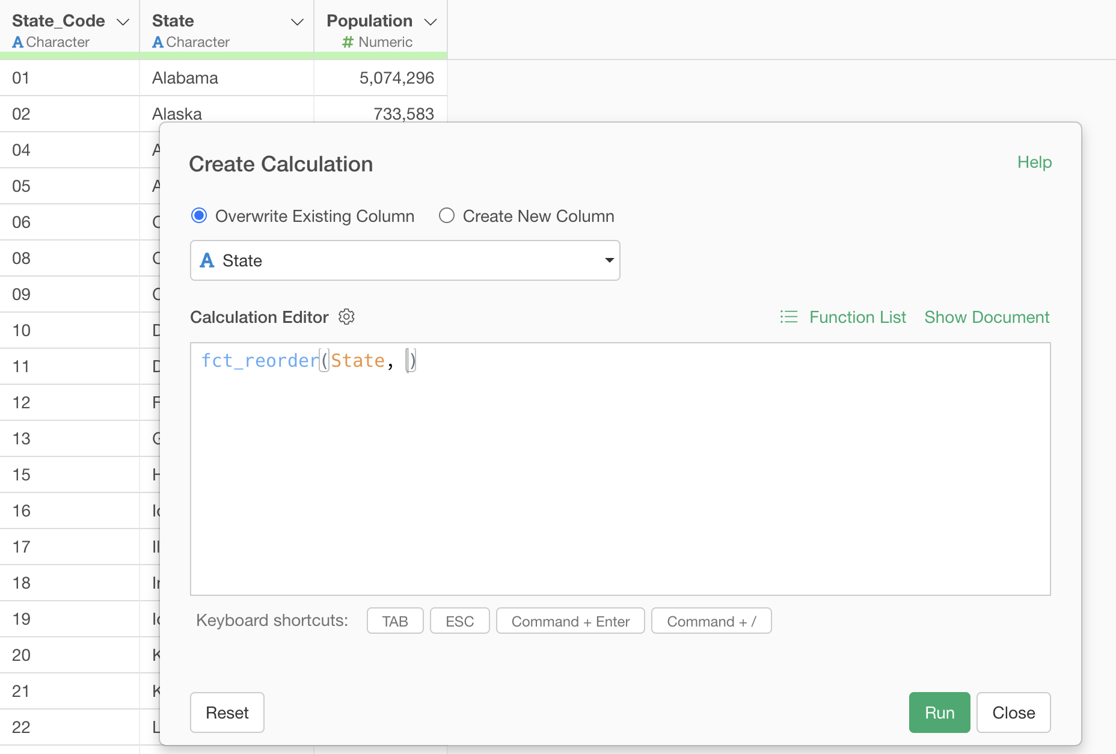
Task: Close the Create Calculation dialog
Action: pyautogui.click(x=1013, y=713)
